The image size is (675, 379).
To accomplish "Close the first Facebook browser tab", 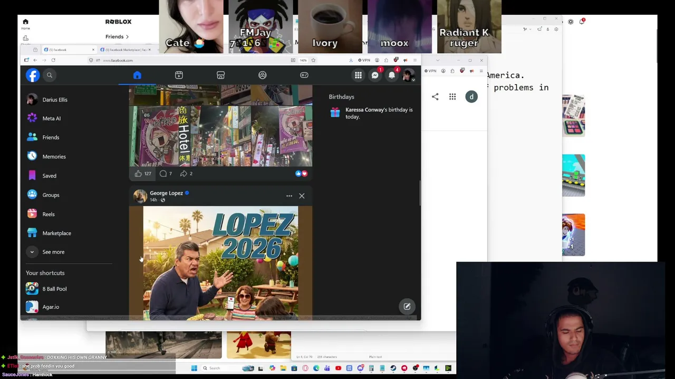I will pyautogui.click(x=93, y=49).
